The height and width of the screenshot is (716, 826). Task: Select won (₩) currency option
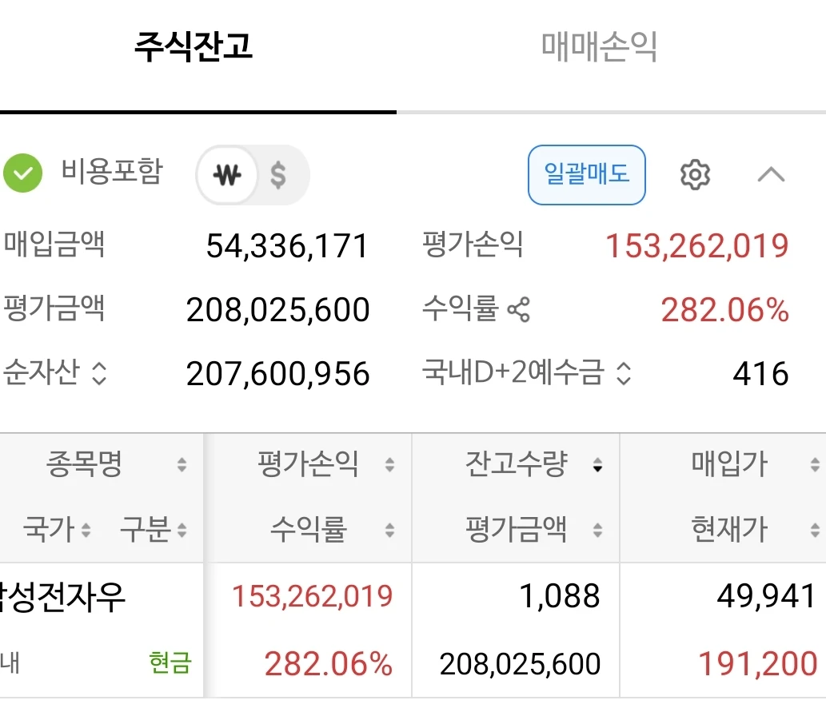point(227,175)
